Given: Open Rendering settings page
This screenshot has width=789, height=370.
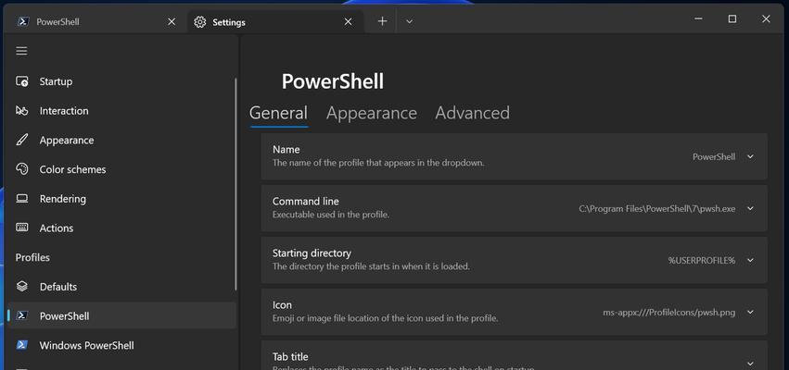Looking at the screenshot, I should pyautogui.click(x=121, y=199).
